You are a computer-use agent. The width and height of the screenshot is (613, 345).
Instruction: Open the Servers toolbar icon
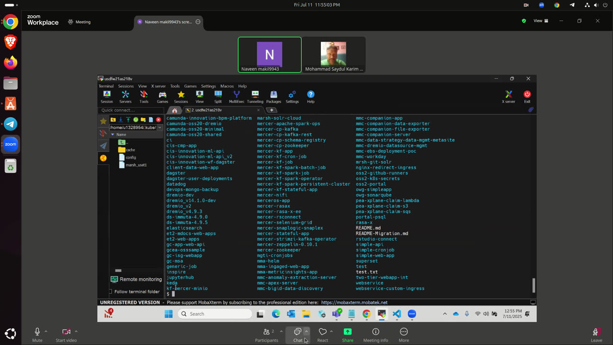coord(125,97)
